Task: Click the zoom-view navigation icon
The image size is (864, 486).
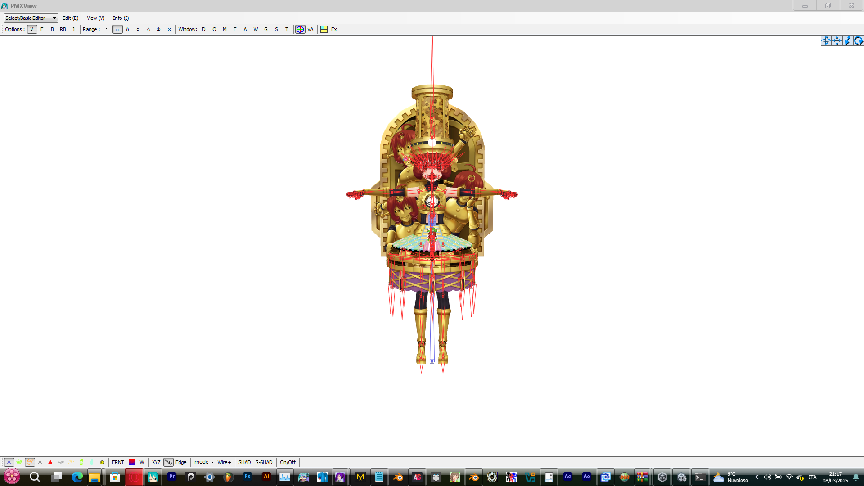Action: pyautogui.click(x=848, y=41)
